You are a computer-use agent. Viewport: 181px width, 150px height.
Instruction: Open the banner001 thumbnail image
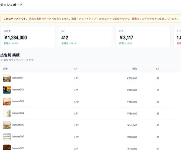click(7, 78)
